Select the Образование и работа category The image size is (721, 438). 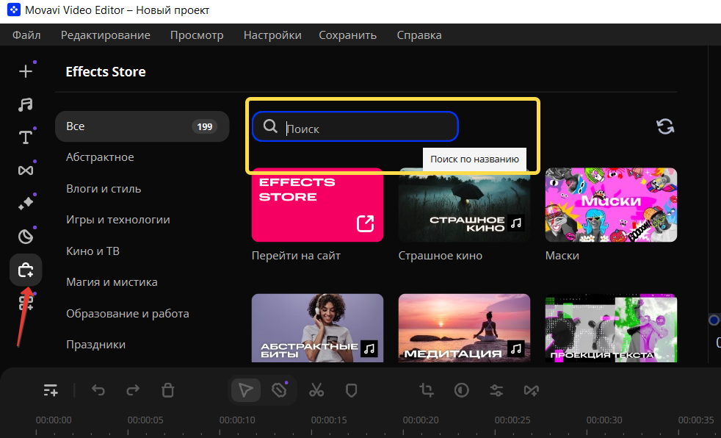click(128, 313)
